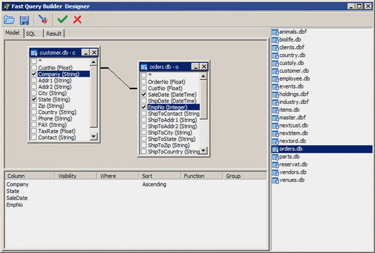Image resolution: width=375 pixels, height=253 pixels.
Task: Click customer.db scroll up arrow
Action: [x=94, y=62]
